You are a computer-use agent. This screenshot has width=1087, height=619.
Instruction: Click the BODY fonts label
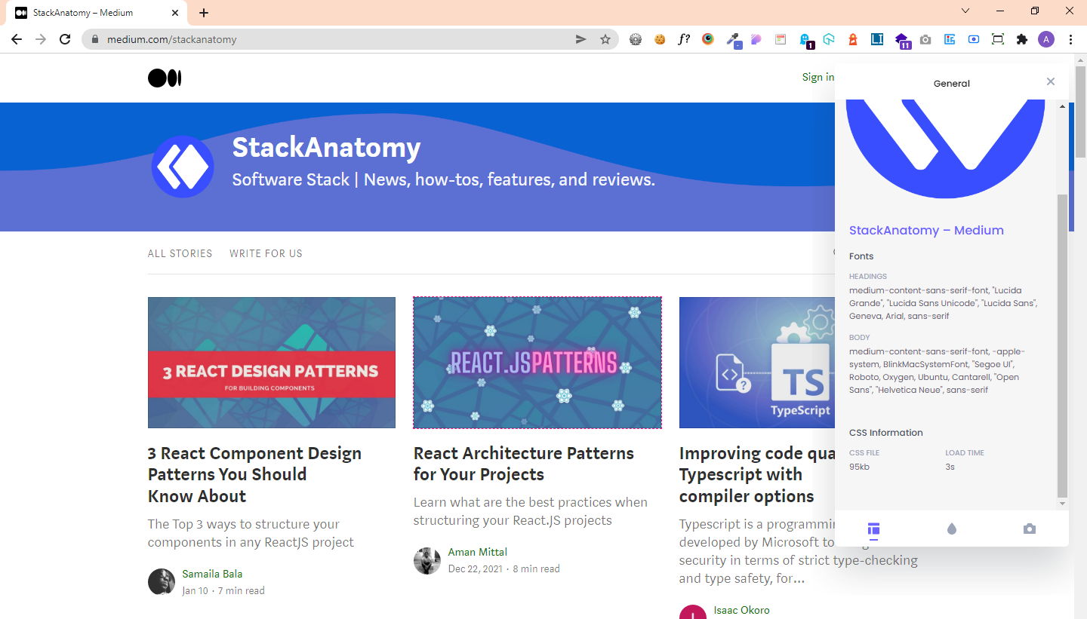click(860, 338)
